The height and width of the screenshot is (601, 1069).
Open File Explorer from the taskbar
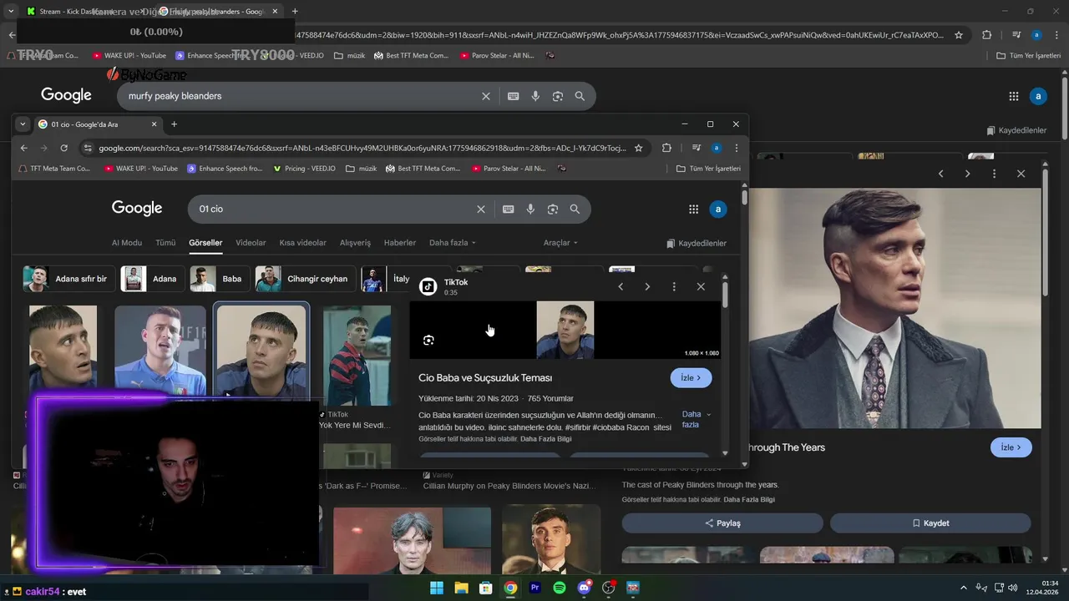tap(461, 588)
